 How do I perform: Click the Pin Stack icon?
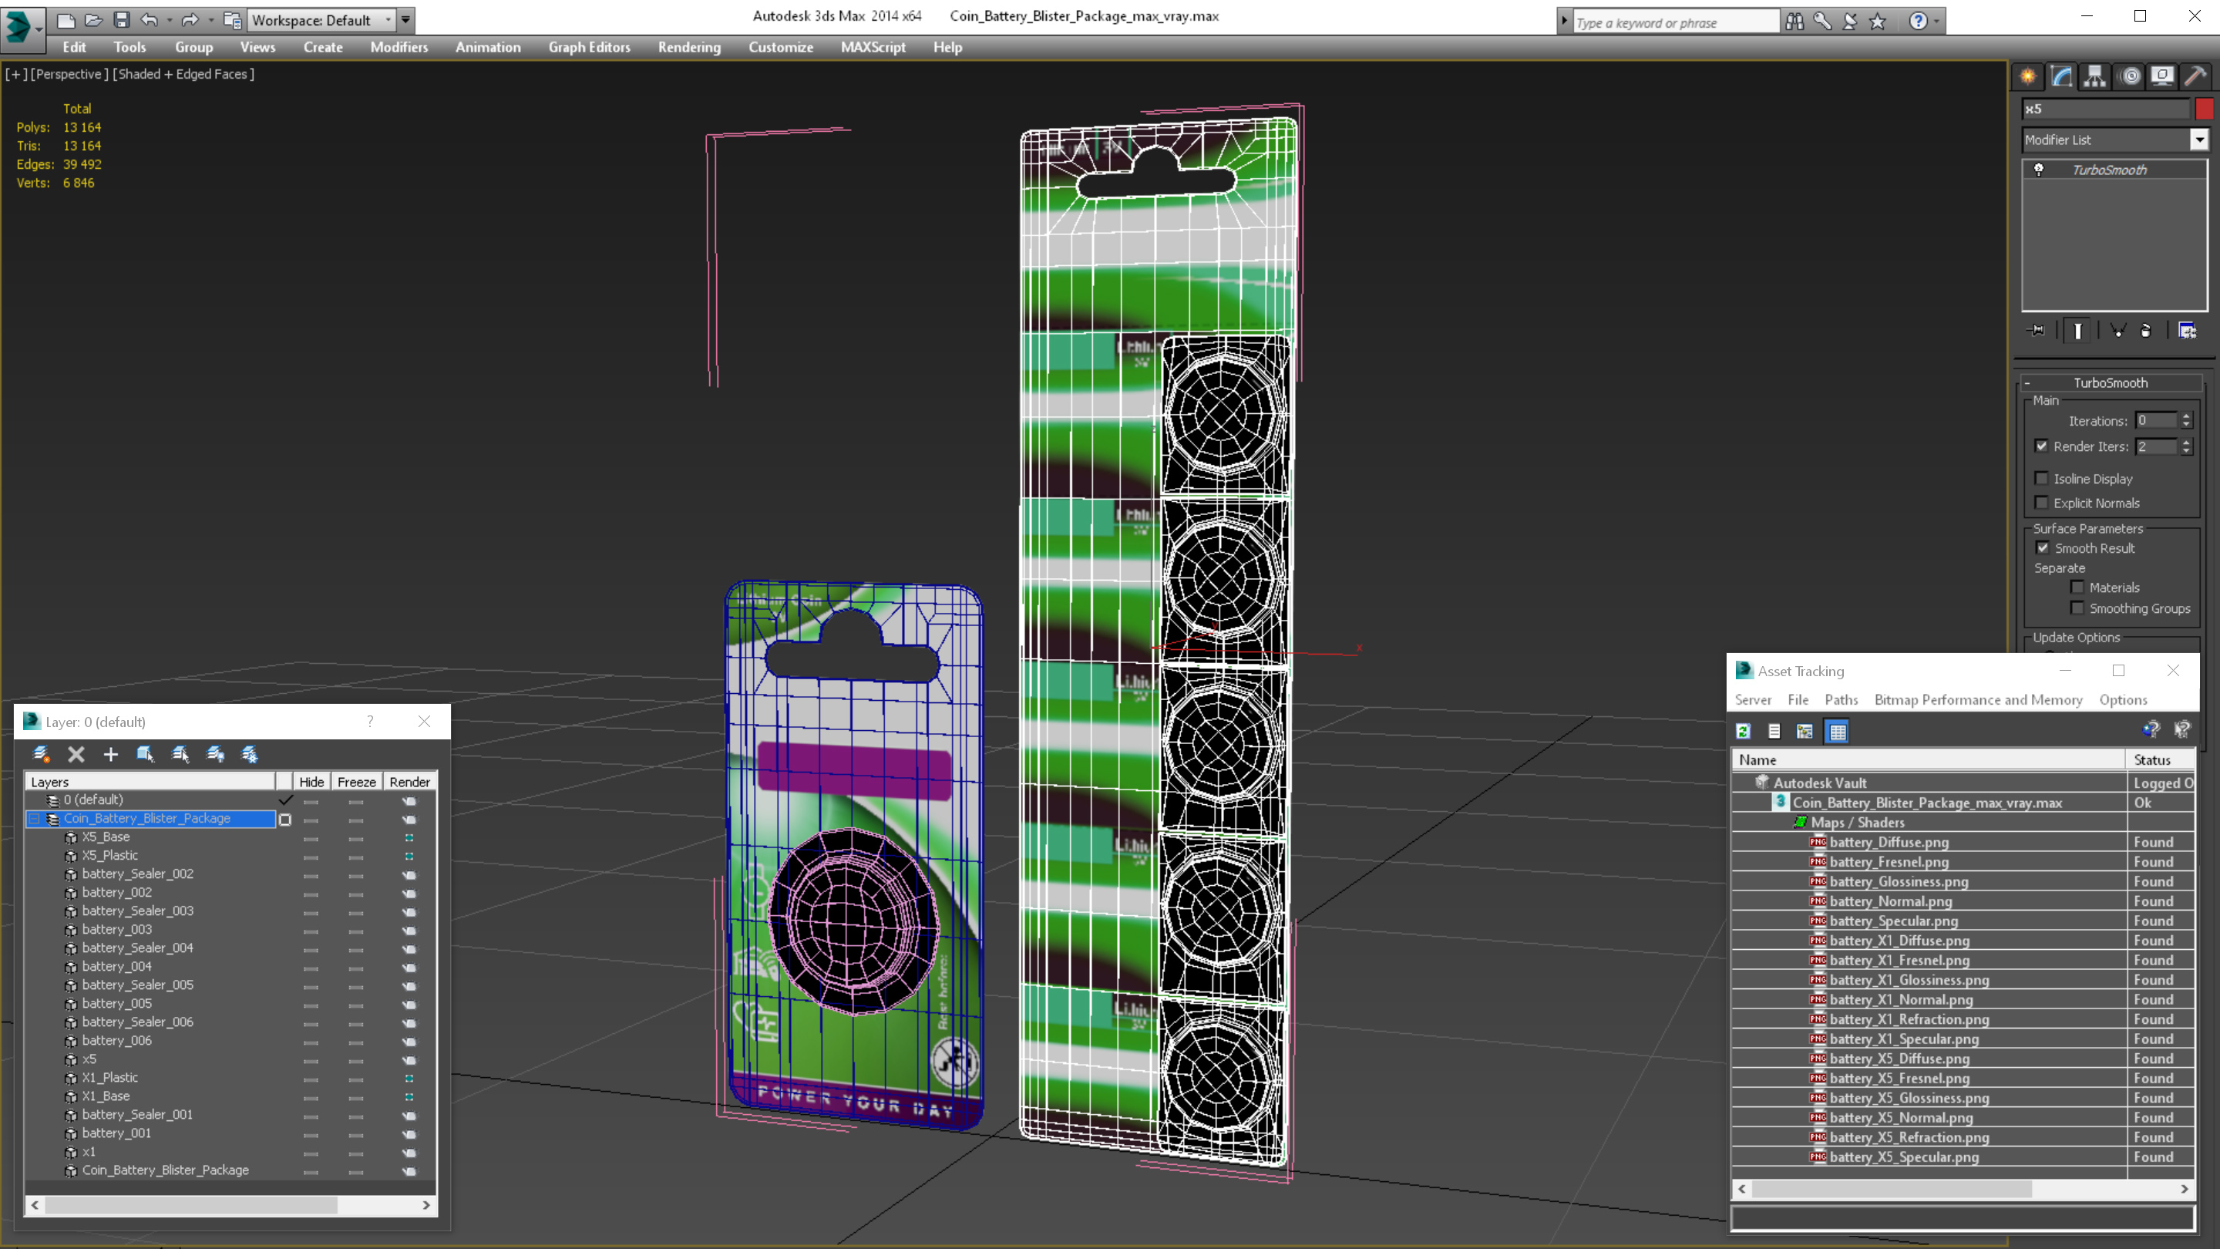(x=2037, y=330)
